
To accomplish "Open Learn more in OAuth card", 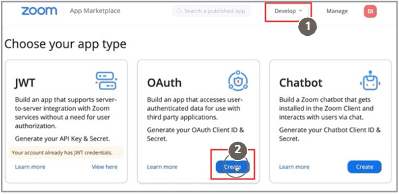I will pyautogui.click(x=162, y=167).
